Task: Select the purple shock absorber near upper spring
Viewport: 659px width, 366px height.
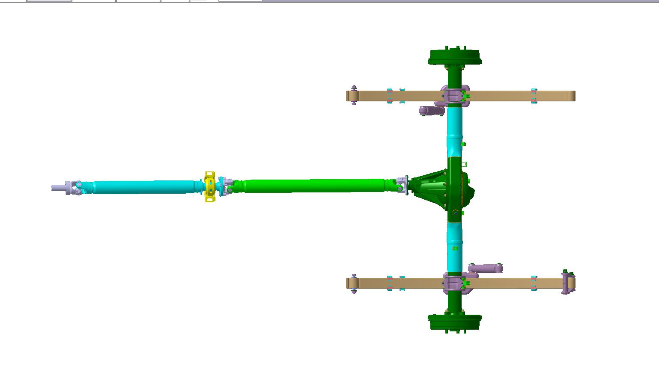Action: (432, 111)
